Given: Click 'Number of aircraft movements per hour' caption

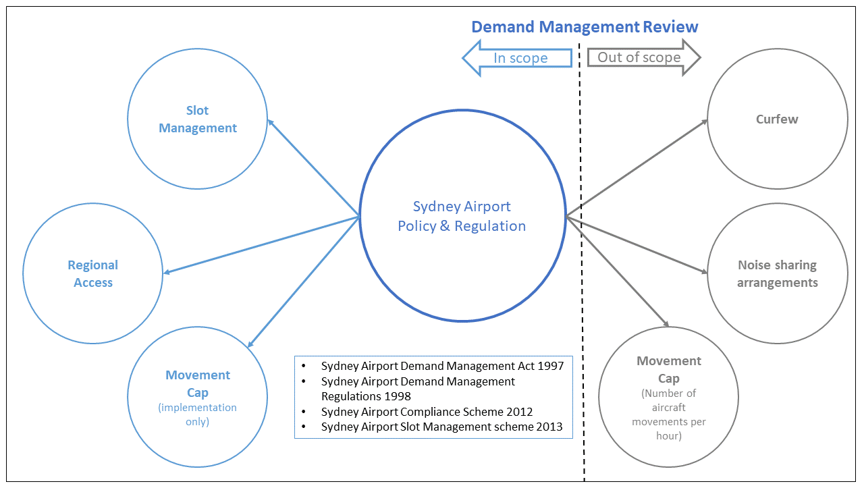Looking at the screenshot, I should coord(669,414).
